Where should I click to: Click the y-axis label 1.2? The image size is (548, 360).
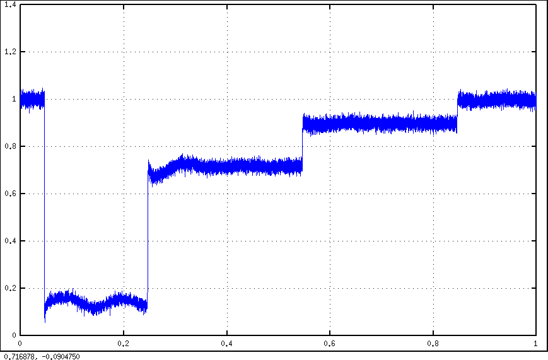[x=10, y=52]
